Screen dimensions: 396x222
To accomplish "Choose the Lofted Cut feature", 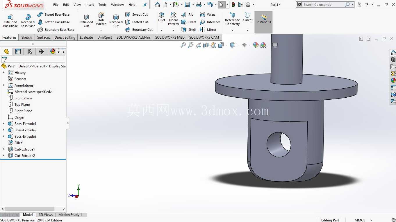I will click(136, 22).
